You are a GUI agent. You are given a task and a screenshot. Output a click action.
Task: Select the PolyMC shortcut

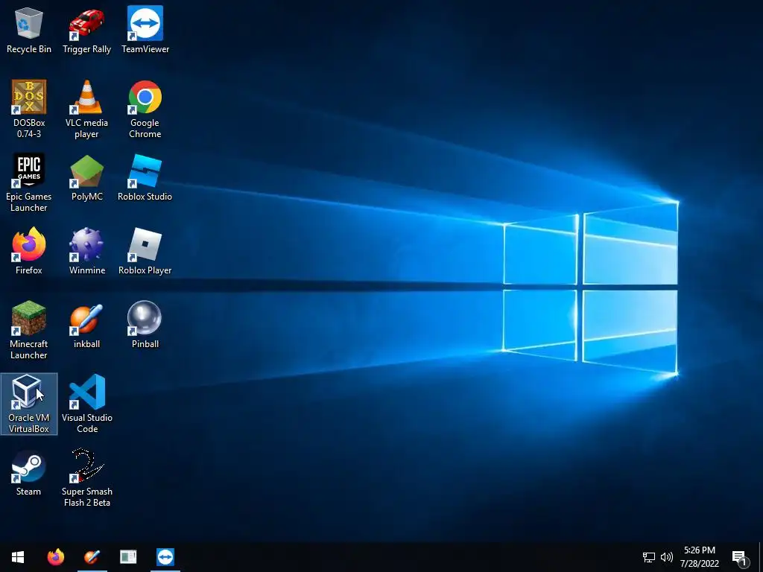[x=86, y=178]
